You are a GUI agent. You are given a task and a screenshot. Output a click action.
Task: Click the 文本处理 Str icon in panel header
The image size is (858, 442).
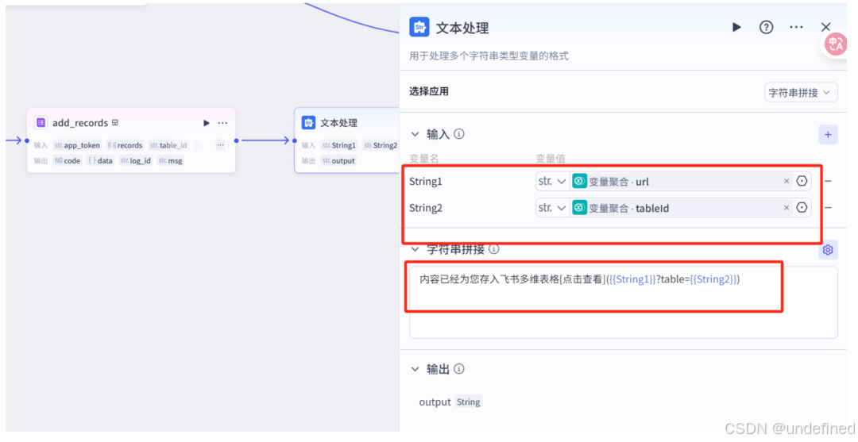(419, 27)
